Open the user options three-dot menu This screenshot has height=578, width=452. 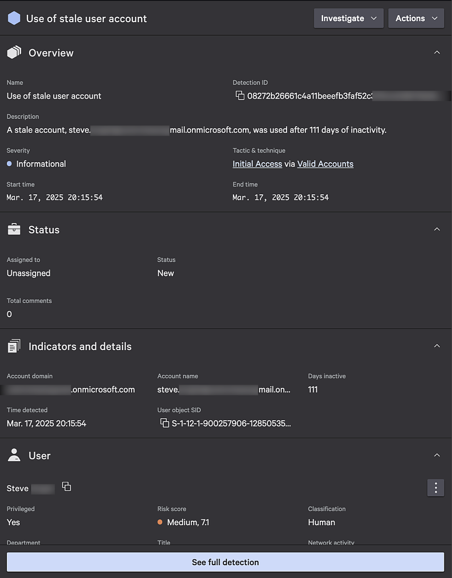click(436, 488)
